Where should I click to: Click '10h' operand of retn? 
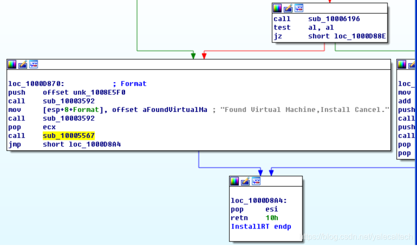click(x=271, y=218)
